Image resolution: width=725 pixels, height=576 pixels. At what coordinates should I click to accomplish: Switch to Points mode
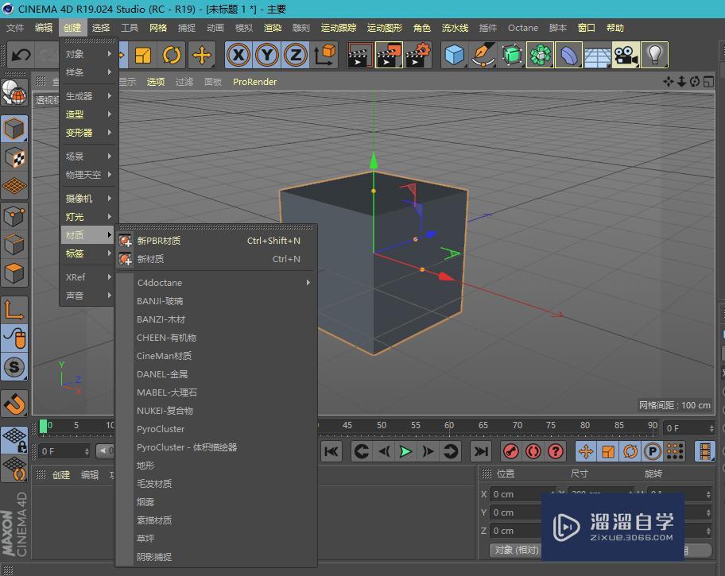coord(14,216)
